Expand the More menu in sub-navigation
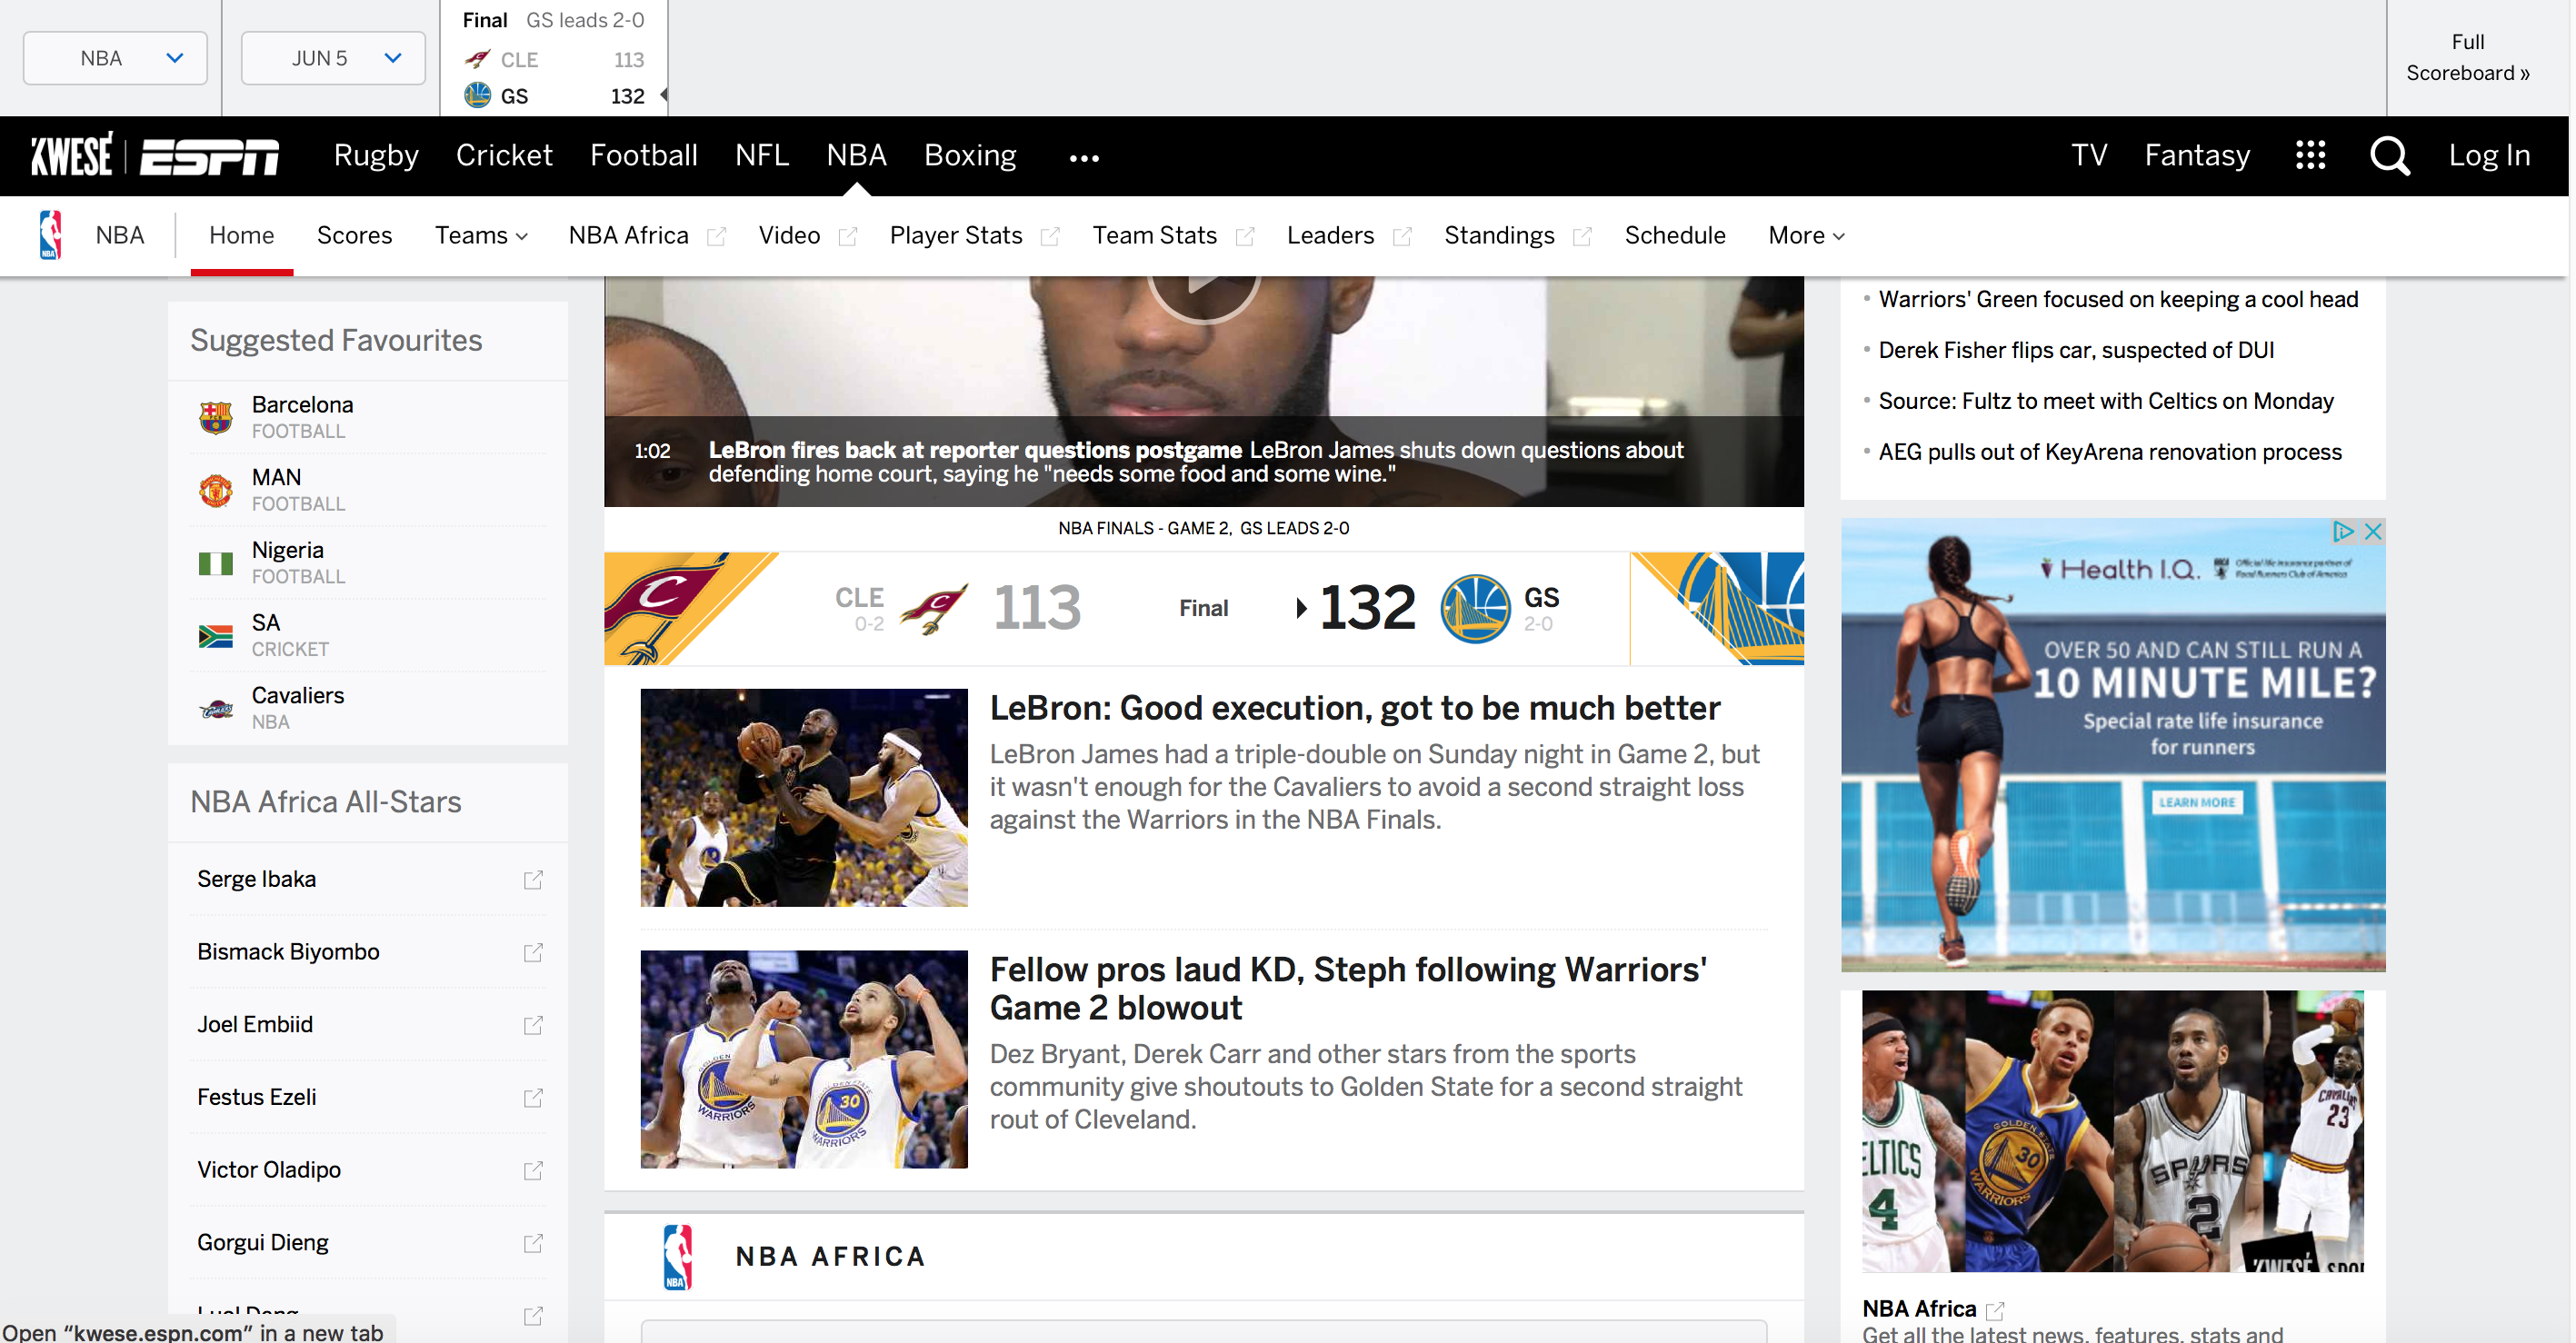Screen dimensions: 2576x1343 pyautogui.click(x=1805, y=236)
